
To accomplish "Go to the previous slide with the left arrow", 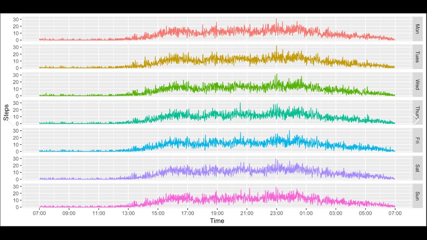I will [x=11, y=120].
